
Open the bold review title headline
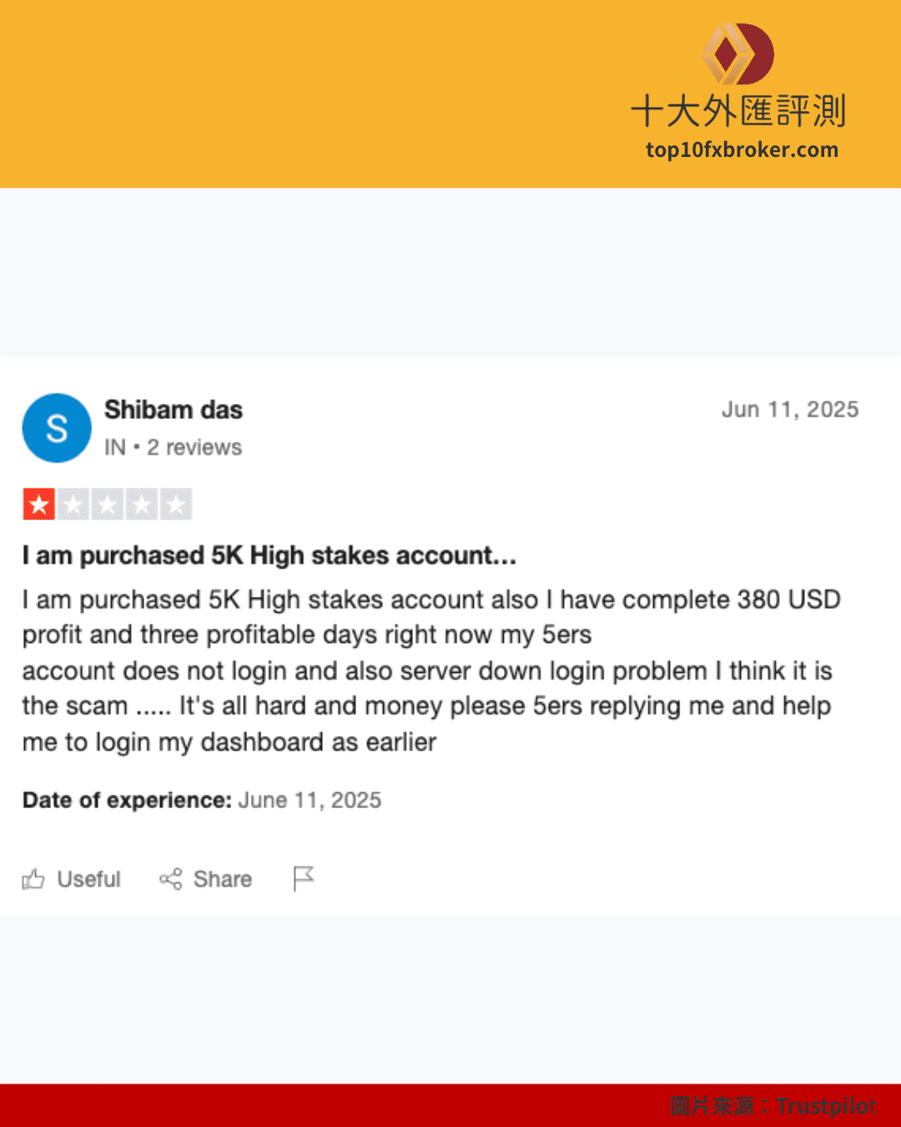click(269, 556)
